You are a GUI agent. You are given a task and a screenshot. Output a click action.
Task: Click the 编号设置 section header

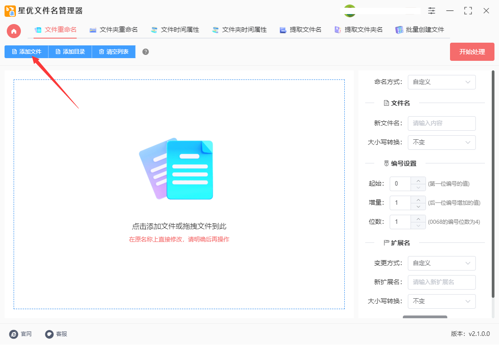click(x=401, y=164)
